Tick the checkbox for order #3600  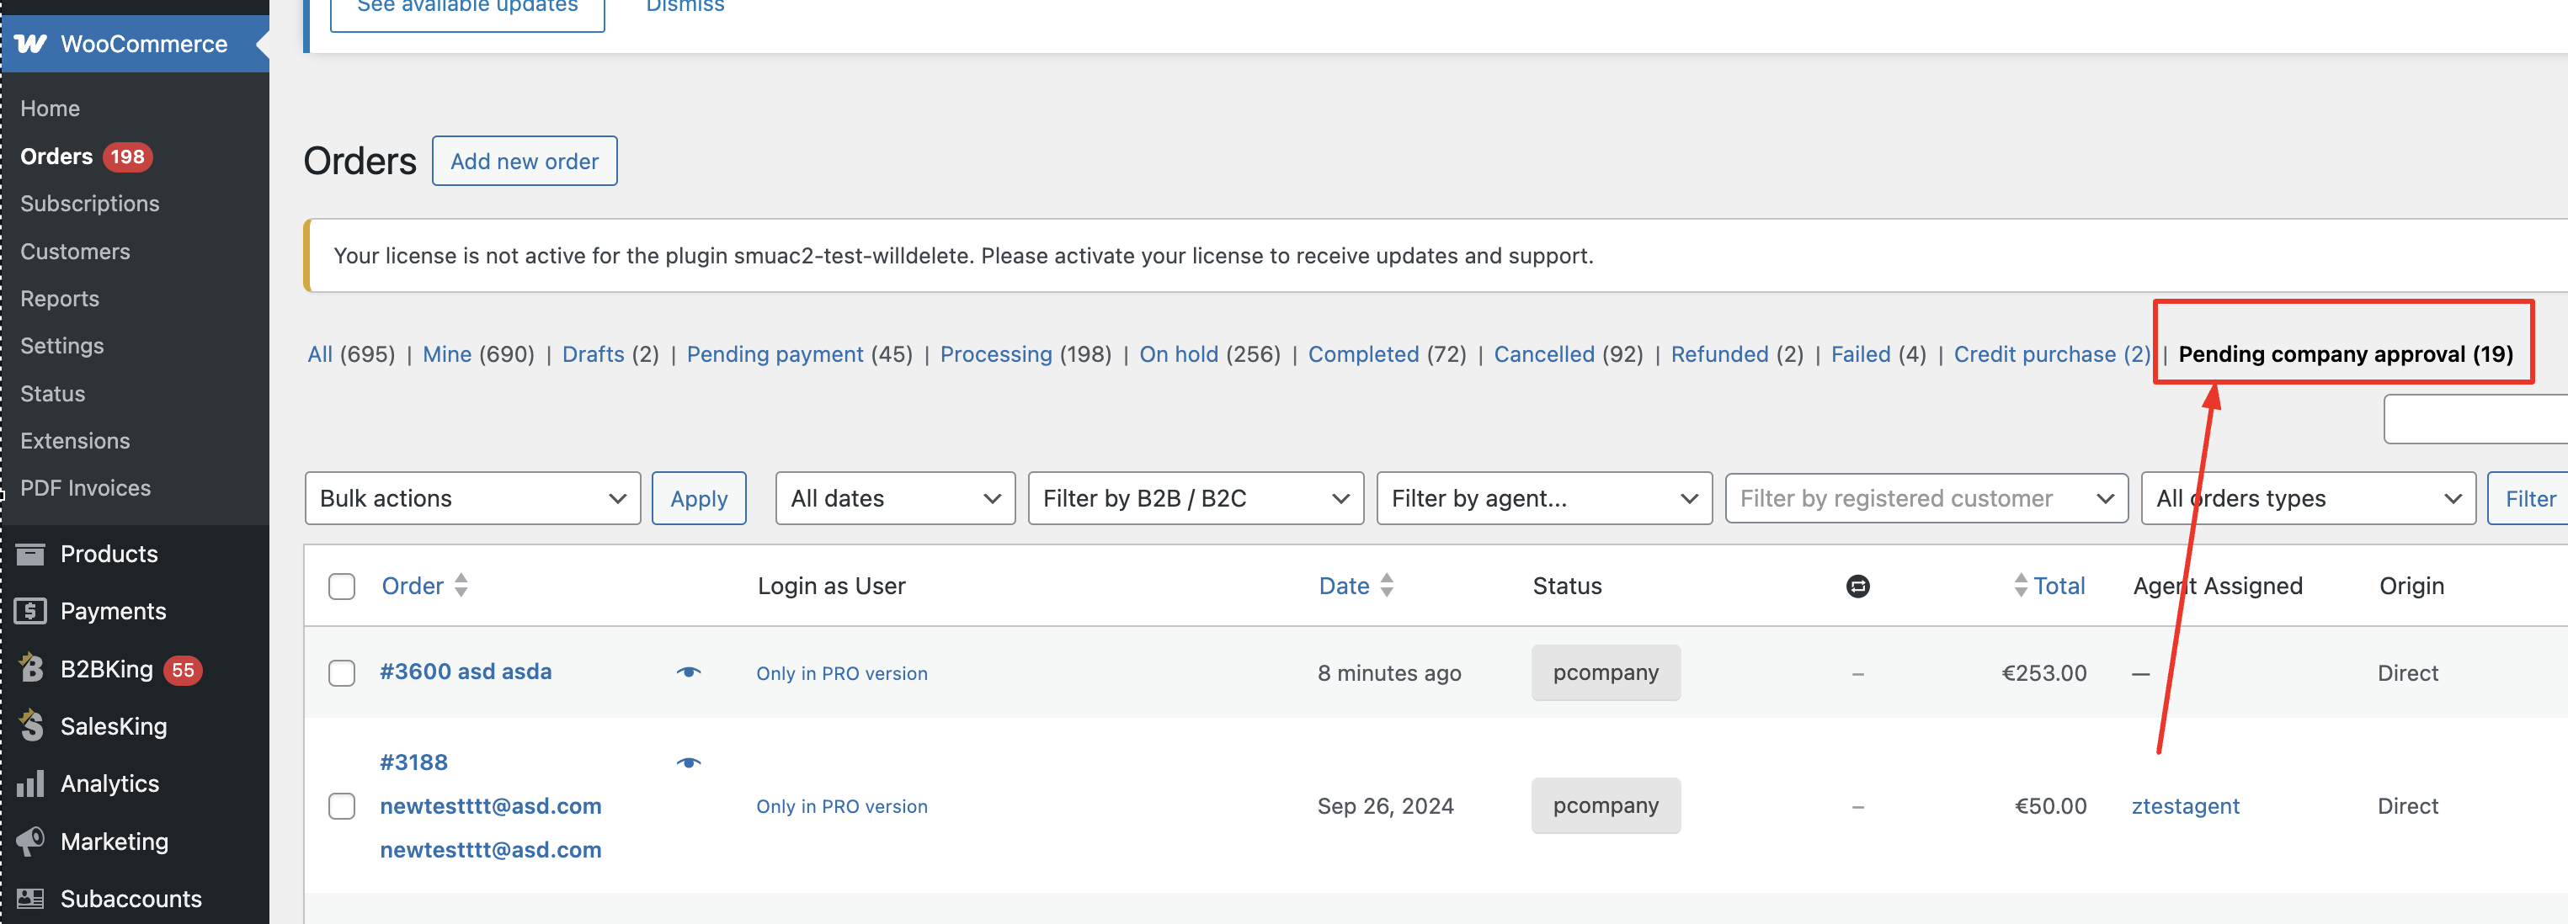tap(342, 673)
